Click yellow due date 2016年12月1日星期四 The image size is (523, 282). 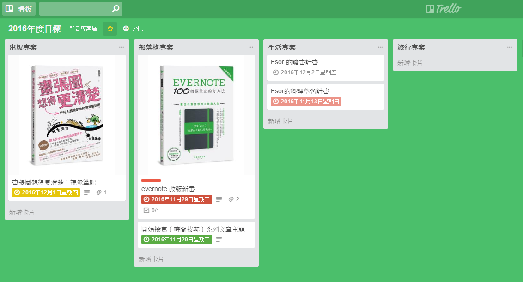click(46, 192)
